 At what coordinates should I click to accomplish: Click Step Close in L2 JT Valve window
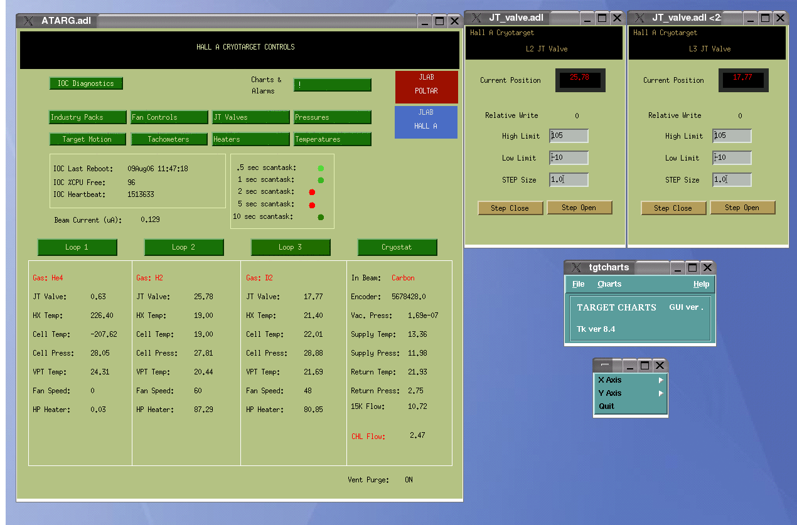510,208
